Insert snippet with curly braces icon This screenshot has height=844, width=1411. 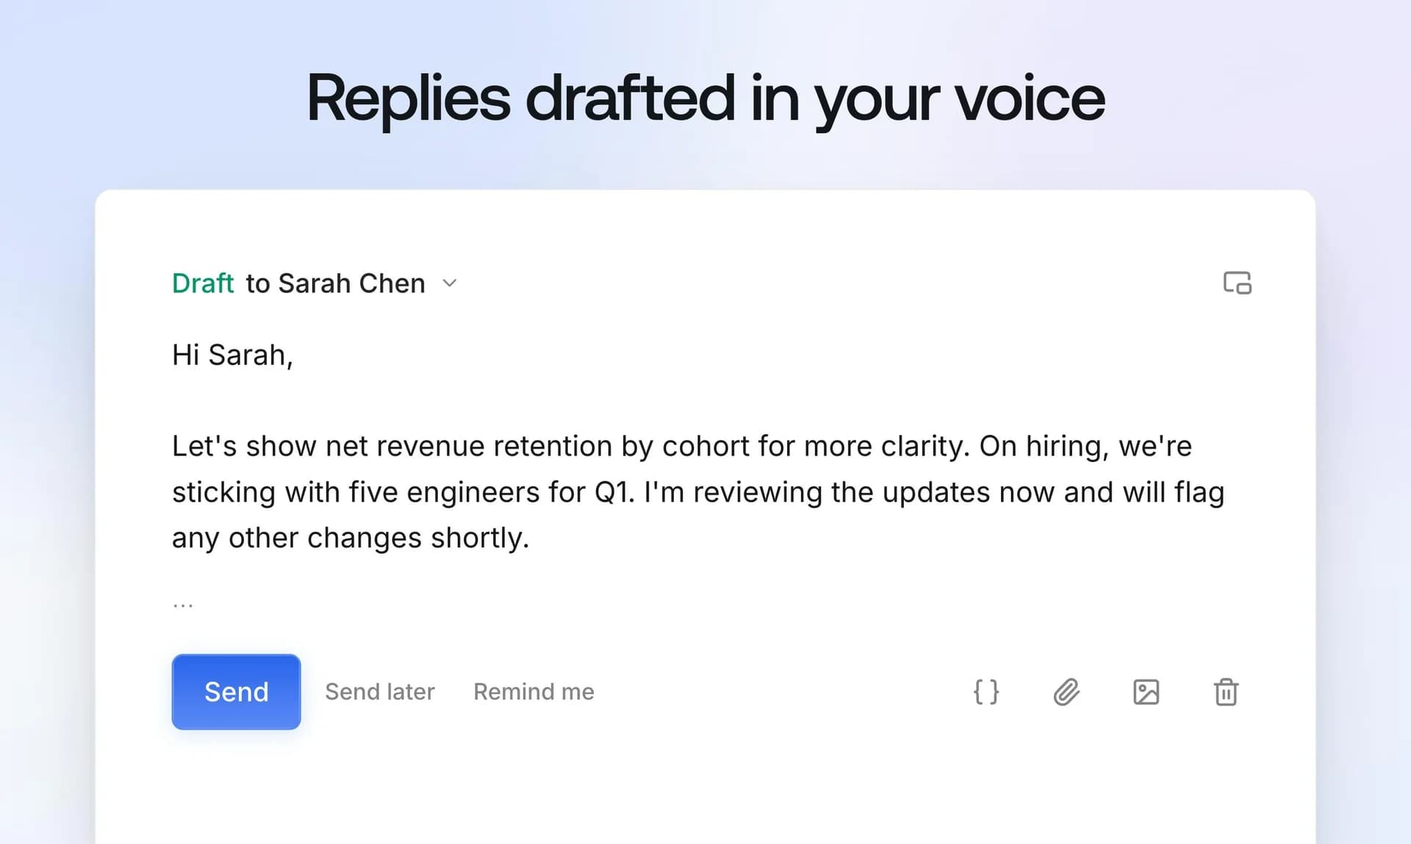[986, 691]
